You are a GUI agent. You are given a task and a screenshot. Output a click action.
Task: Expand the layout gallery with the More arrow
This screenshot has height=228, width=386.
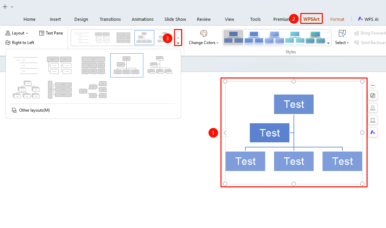click(178, 43)
